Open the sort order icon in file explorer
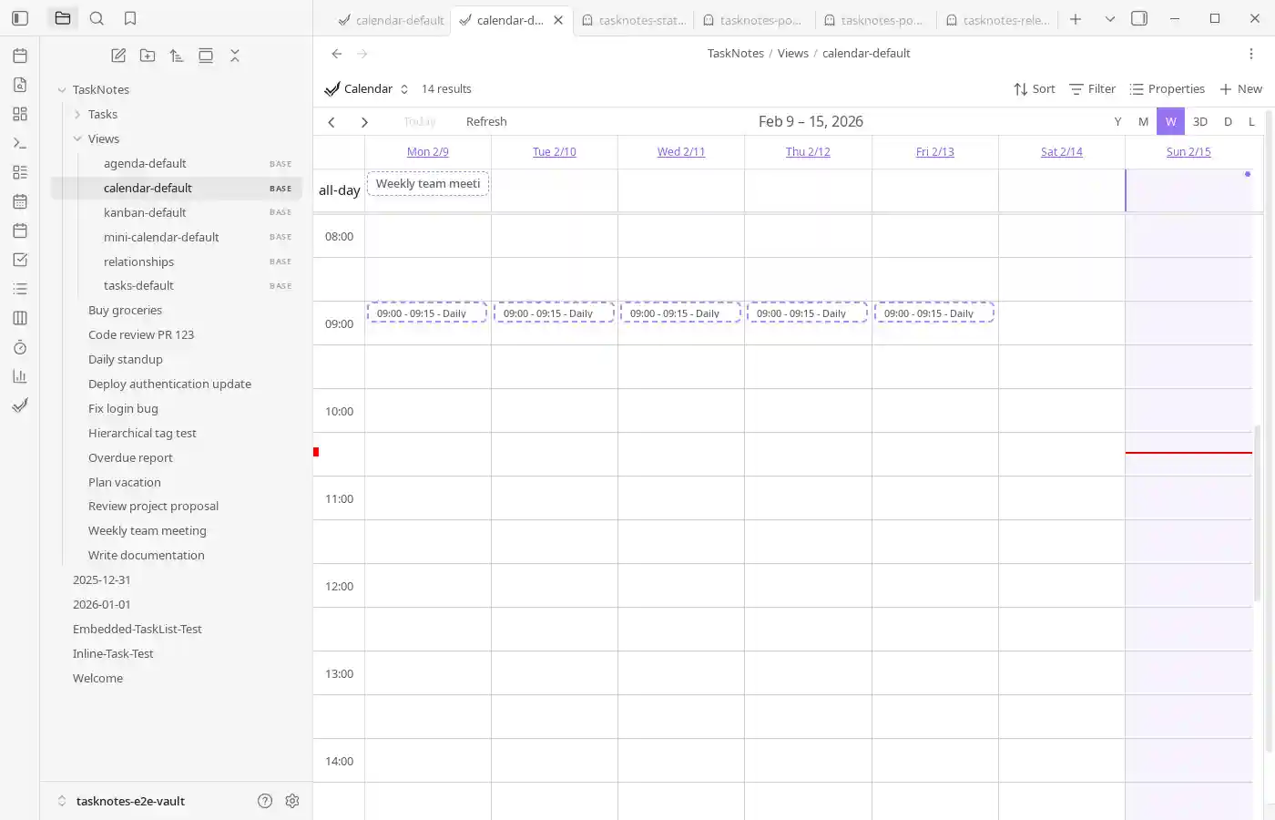Image resolution: width=1275 pixels, height=820 pixels. 177,55
